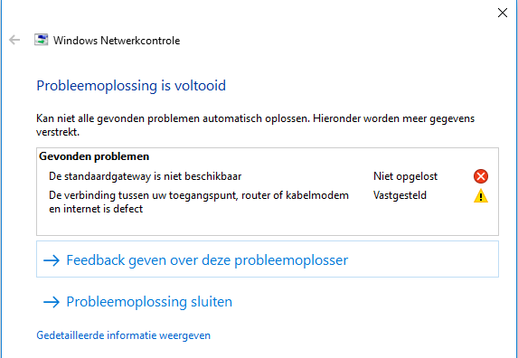Click the 'Niet opgelost' status text
This screenshot has height=358, width=518.
(x=405, y=176)
